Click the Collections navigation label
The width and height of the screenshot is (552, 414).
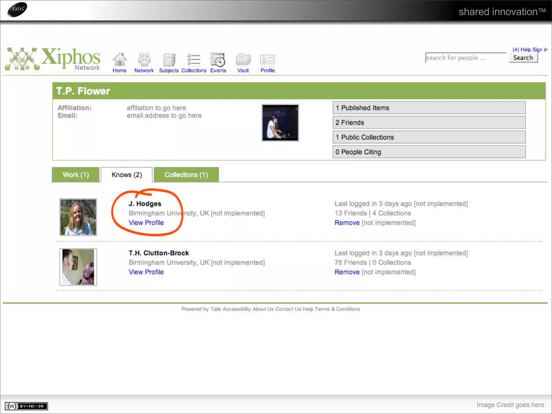coord(194,70)
